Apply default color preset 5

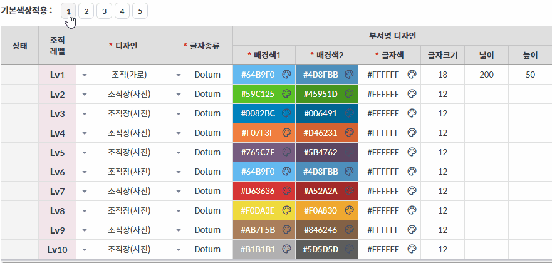(x=140, y=11)
